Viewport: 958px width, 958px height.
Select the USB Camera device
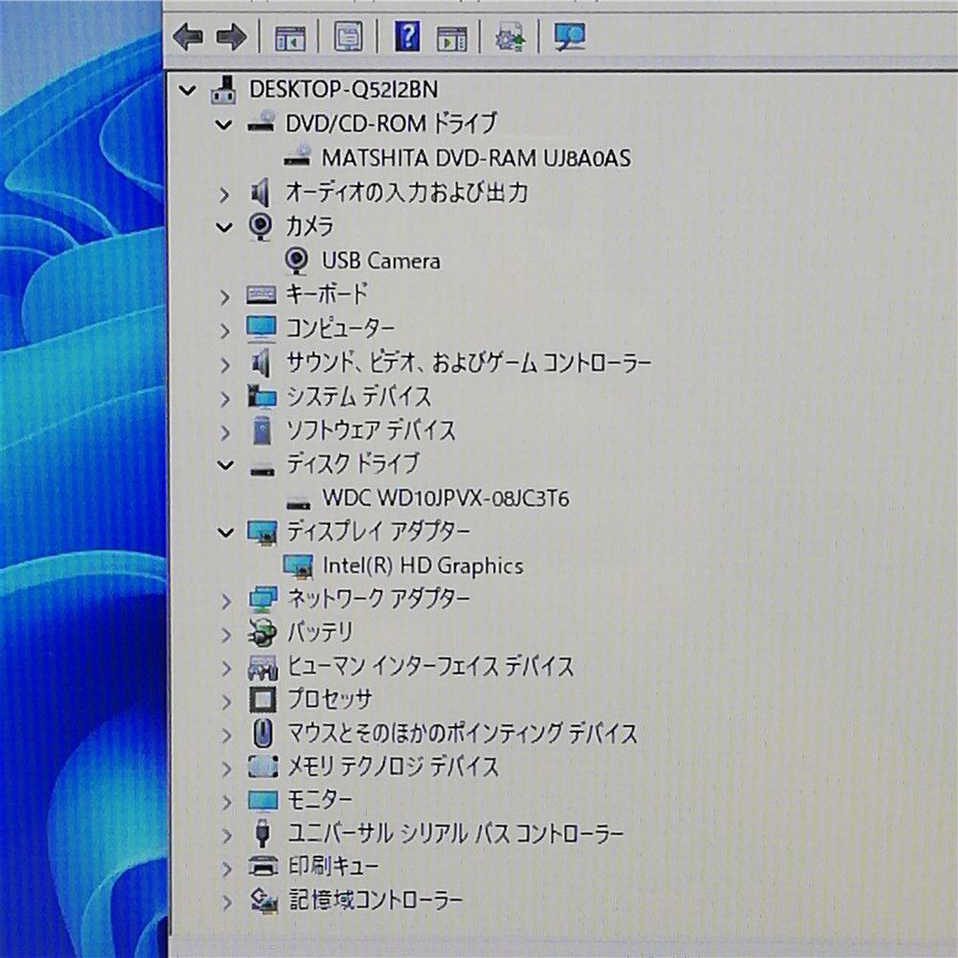pos(380,261)
